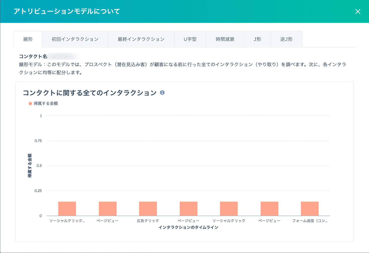Image resolution: width=369 pixels, height=253 pixels.
Task: Click the インタラクションのタイムライン axis title
Action: [x=188, y=227]
